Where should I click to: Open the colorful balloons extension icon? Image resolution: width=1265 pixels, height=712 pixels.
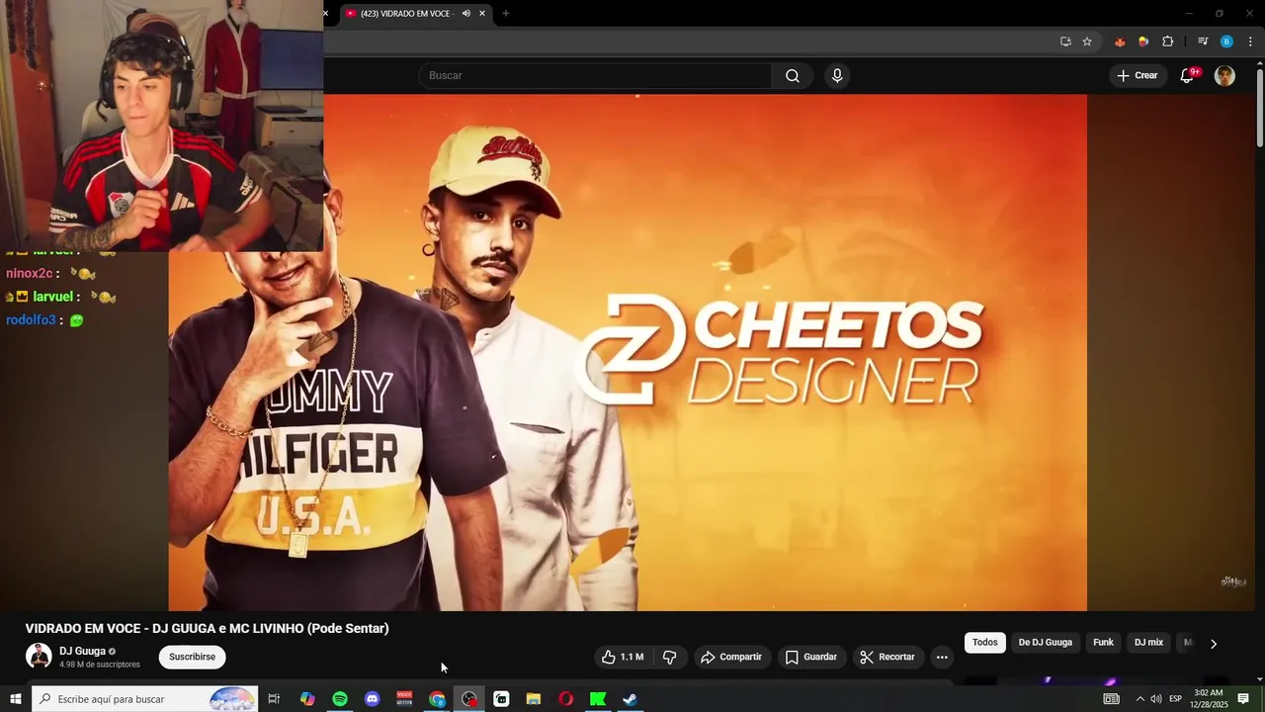[x=1143, y=42]
